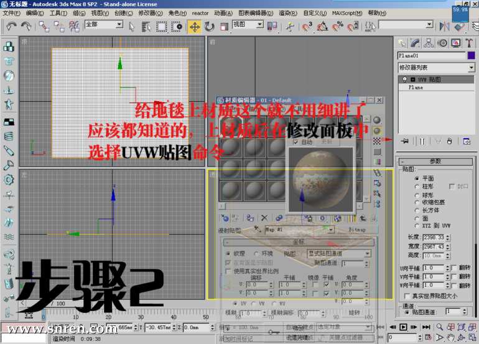Viewport: 479px width, 344px height.
Task: Open the Display tab in command panel
Action: click(456, 43)
